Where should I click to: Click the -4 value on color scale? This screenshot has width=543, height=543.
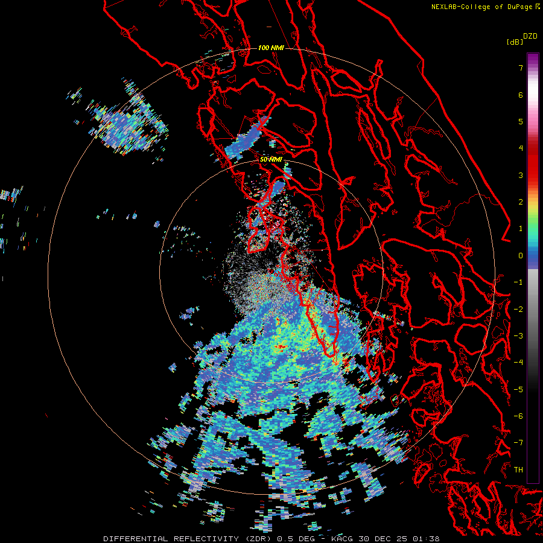pos(518,363)
